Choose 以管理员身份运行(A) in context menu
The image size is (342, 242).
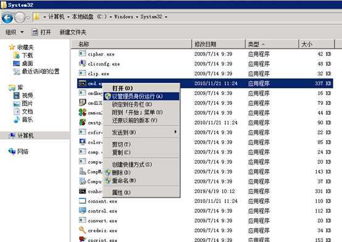coord(141,96)
